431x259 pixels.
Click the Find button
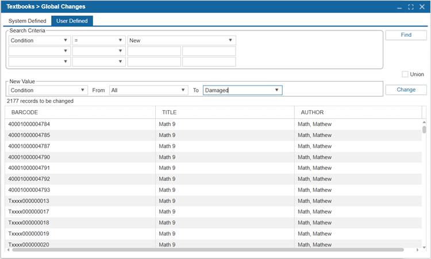[406, 35]
